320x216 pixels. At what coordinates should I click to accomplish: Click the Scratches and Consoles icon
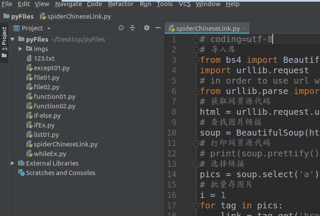point(21,173)
